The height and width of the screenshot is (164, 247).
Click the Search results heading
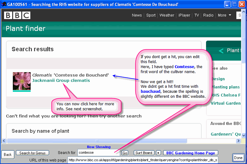point(33,49)
